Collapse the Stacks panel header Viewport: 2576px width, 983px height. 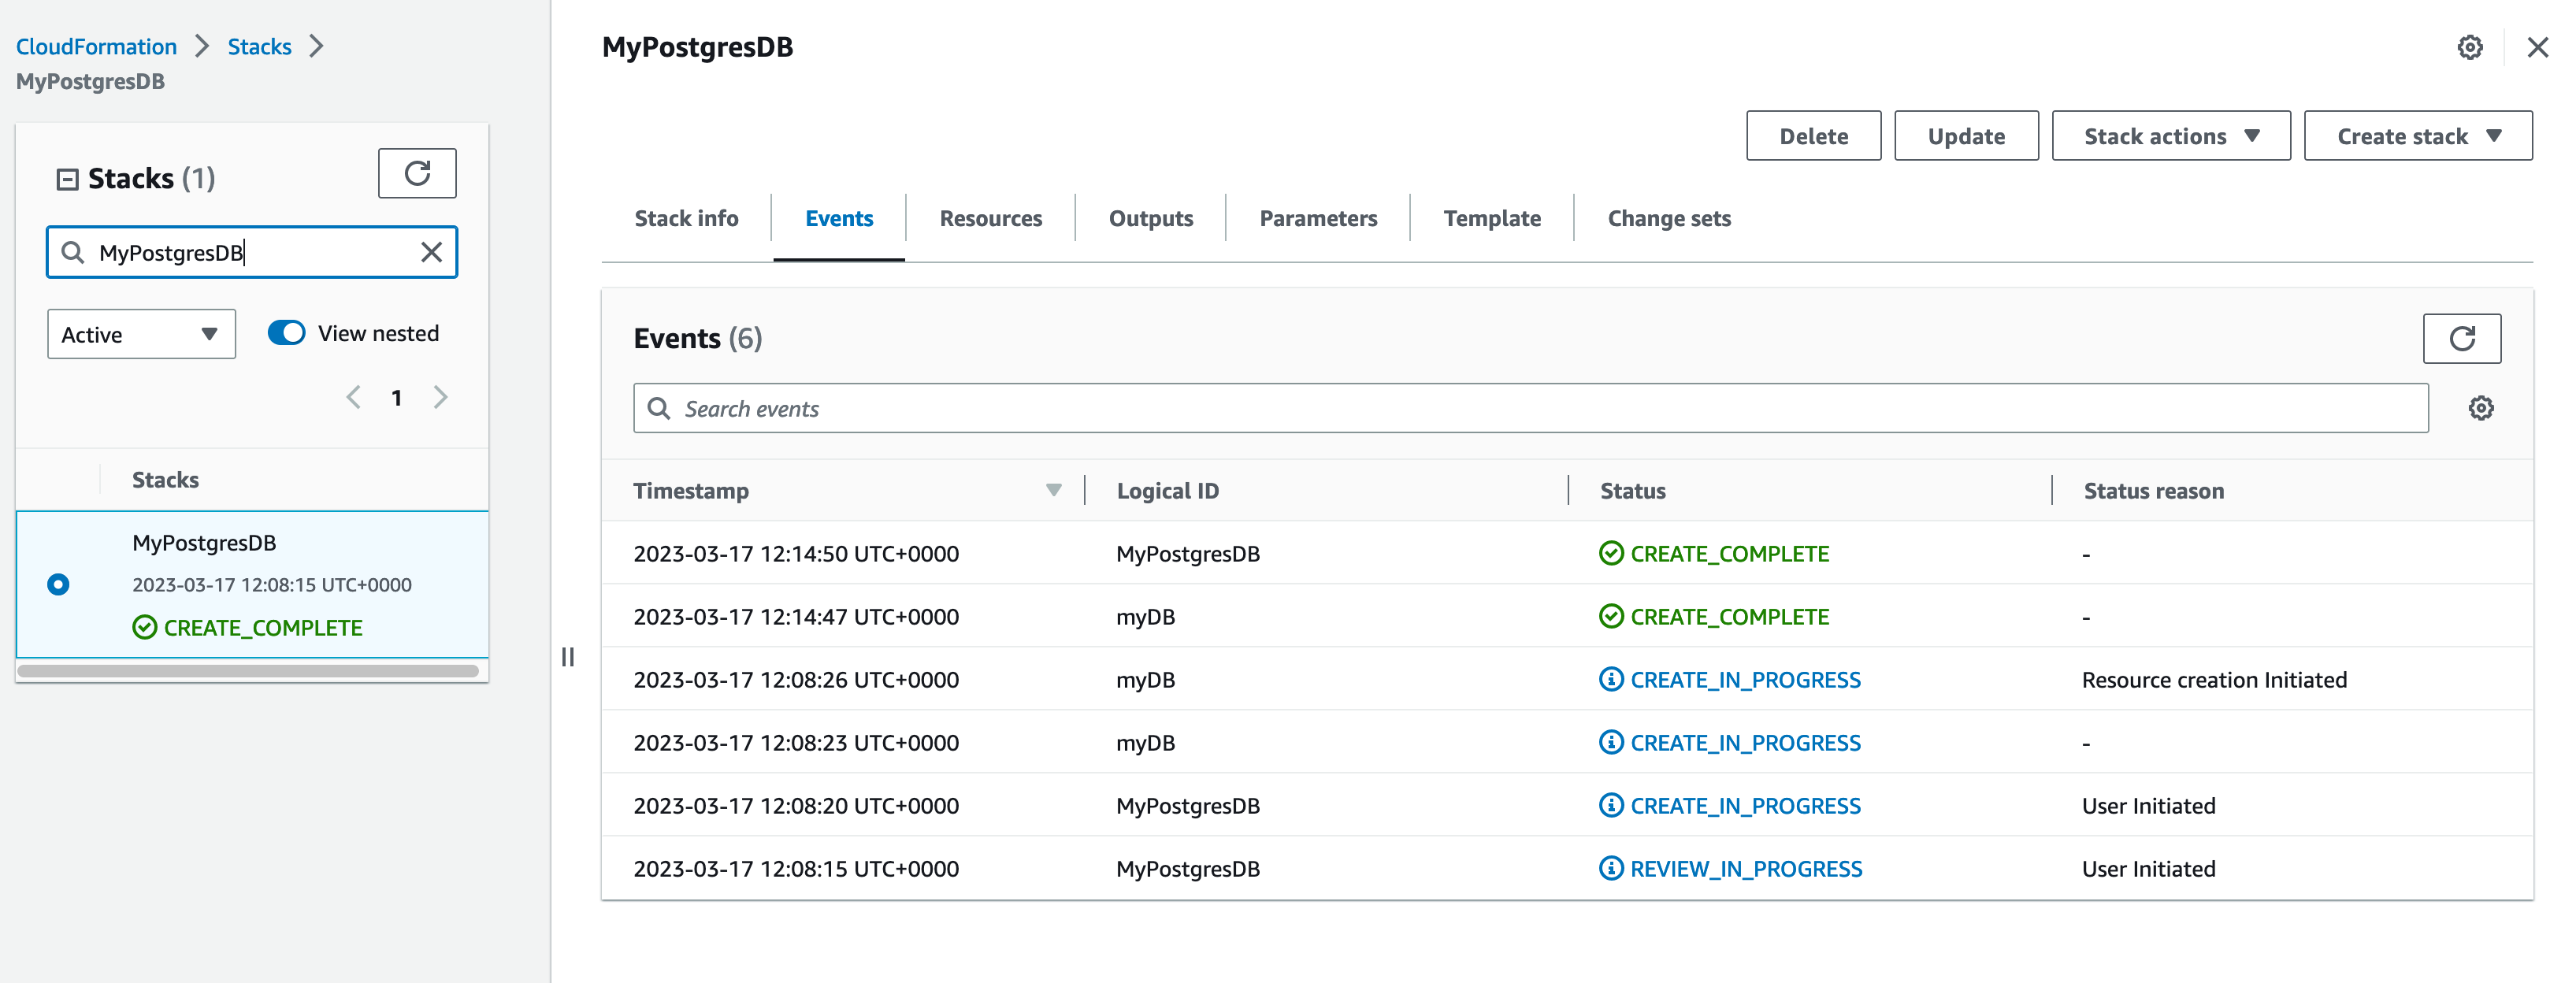(x=67, y=179)
